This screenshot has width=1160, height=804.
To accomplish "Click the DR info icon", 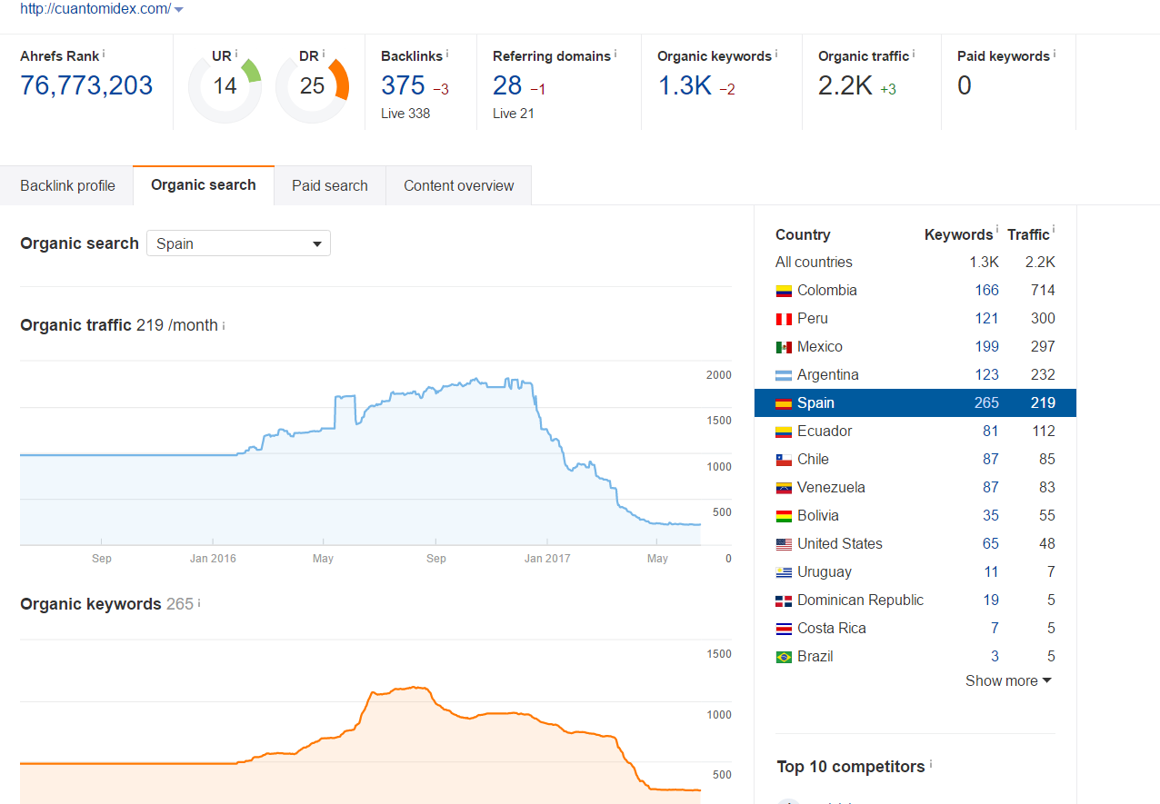I will pos(324,54).
